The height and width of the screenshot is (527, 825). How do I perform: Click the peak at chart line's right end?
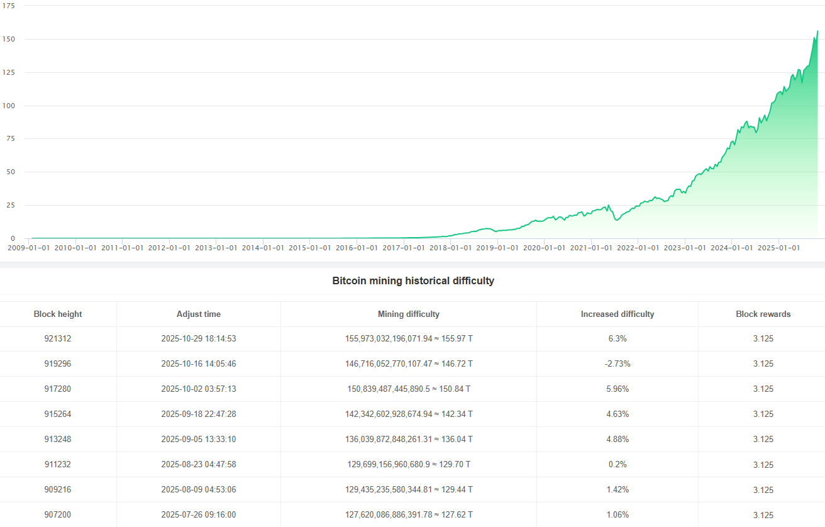click(x=817, y=31)
